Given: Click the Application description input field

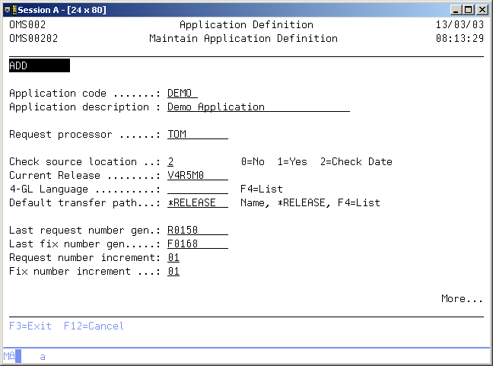Looking at the screenshot, I should [258, 107].
